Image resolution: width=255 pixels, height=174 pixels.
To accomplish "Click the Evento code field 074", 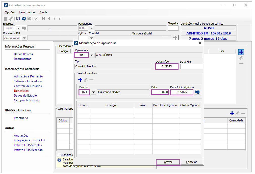I will [84, 92].
